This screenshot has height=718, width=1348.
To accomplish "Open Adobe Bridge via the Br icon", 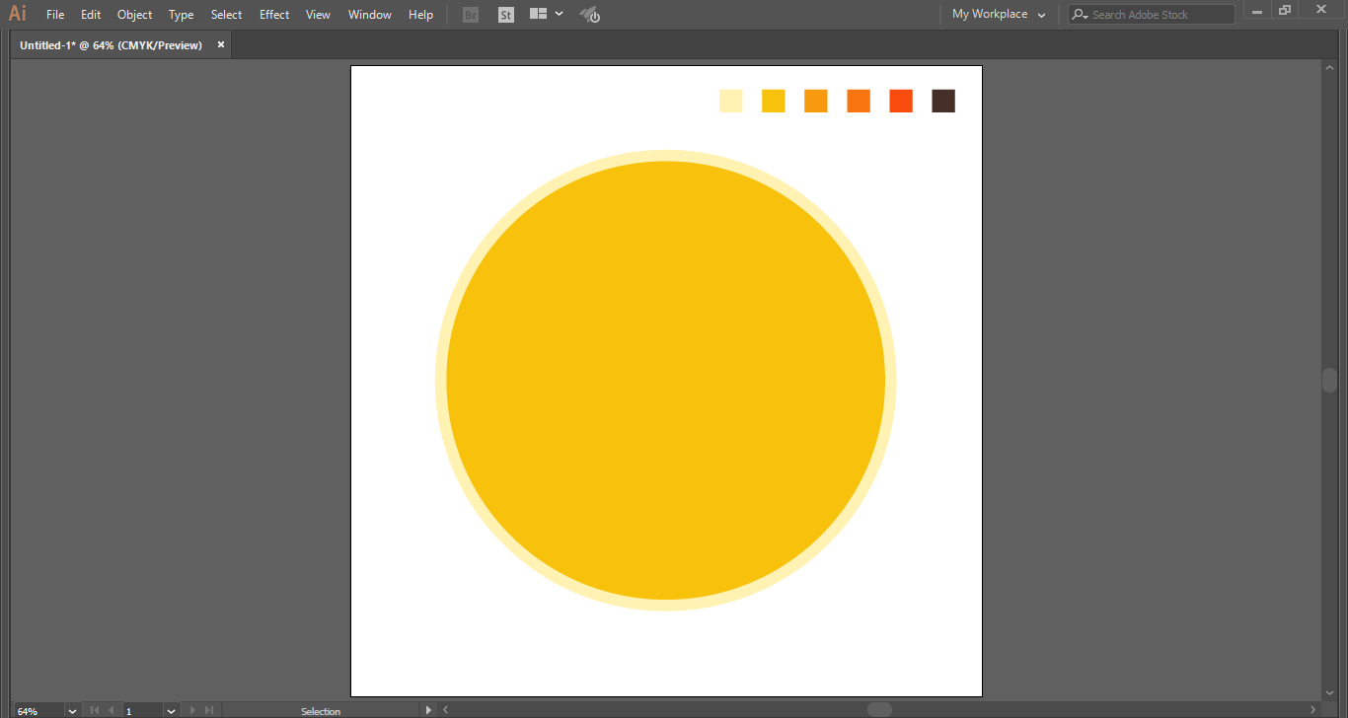I will 471,15.
